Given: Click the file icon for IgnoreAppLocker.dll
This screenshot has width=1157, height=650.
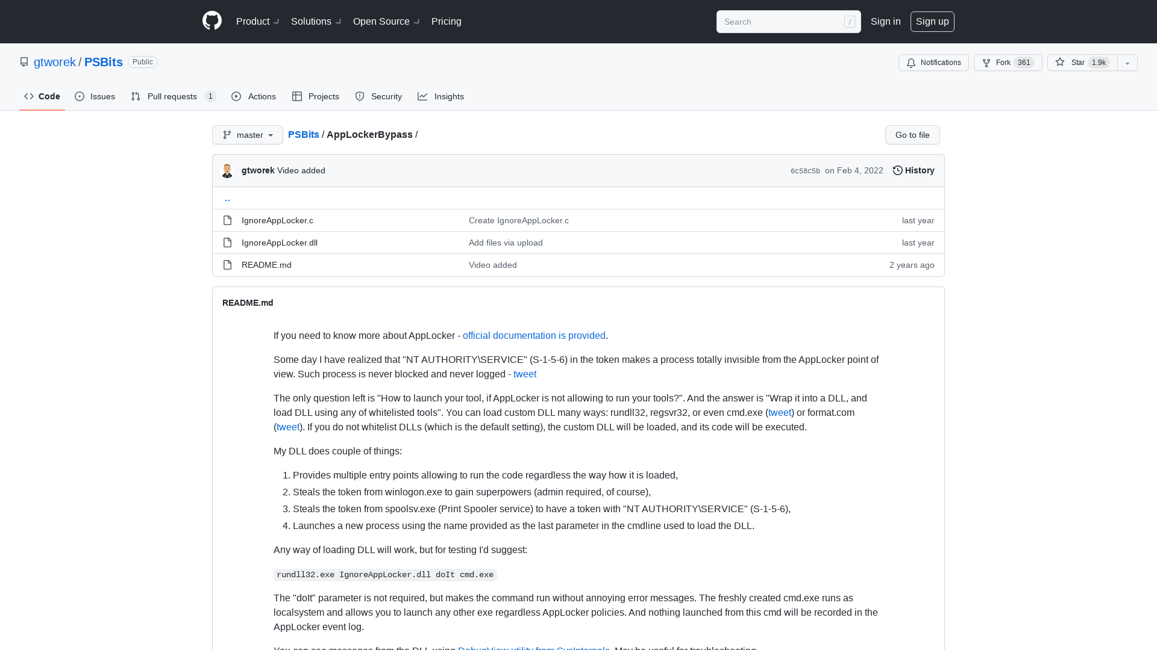Looking at the screenshot, I should pos(227,243).
